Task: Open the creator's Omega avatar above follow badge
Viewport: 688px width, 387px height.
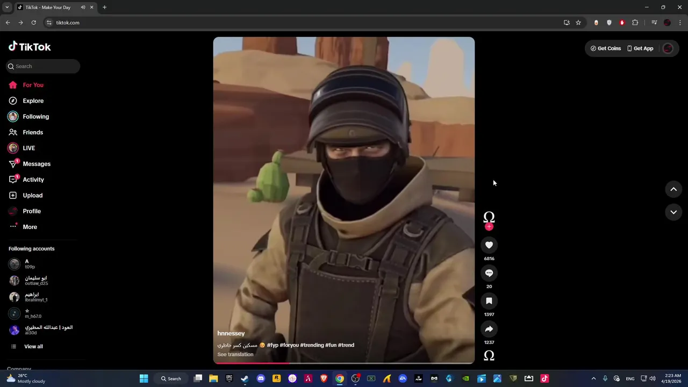Action: 489,217
